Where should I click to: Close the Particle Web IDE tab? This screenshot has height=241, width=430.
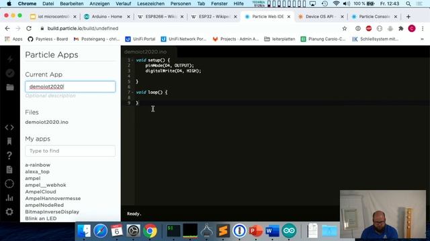pos(289,17)
